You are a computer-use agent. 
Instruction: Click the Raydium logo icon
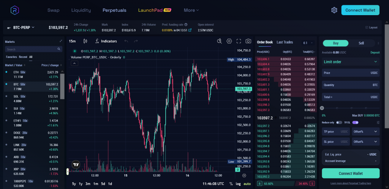pos(15,10)
